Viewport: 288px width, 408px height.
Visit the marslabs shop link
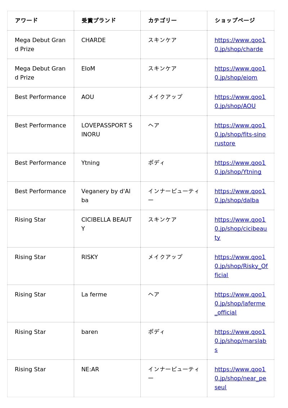(240, 341)
